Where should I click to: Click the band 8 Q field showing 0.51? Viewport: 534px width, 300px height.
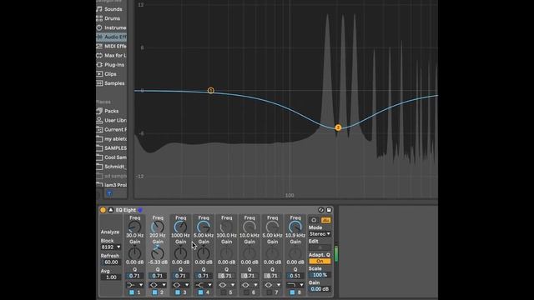point(295,276)
